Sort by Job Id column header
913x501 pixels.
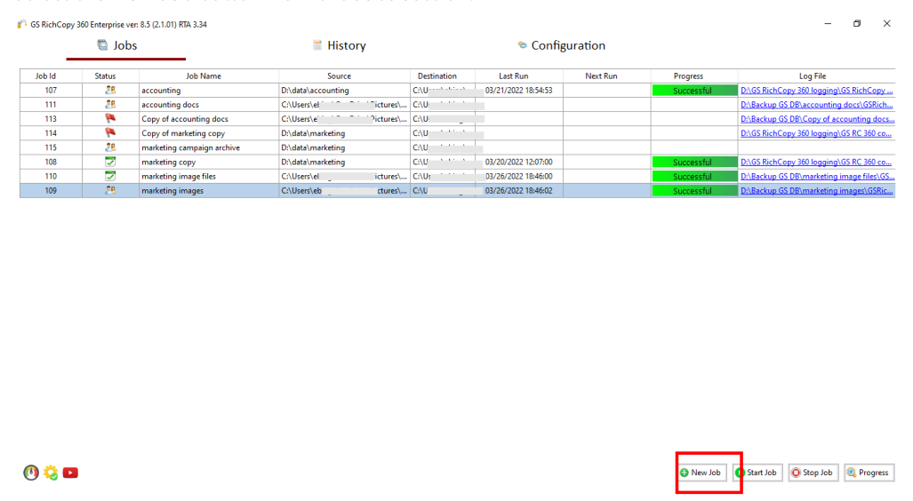tap(51, 76)
